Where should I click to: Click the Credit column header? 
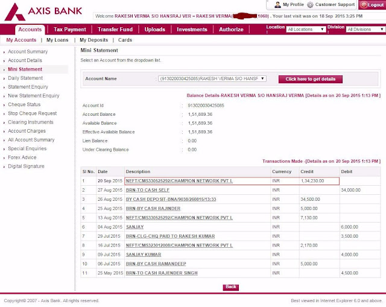point(307,172)
